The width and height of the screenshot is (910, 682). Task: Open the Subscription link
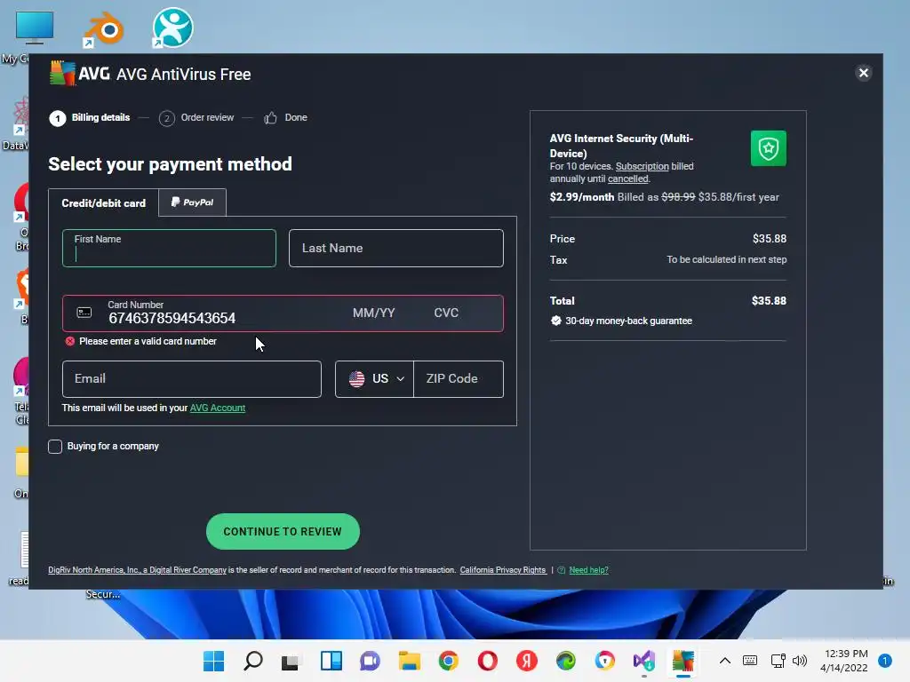(642, 166)
